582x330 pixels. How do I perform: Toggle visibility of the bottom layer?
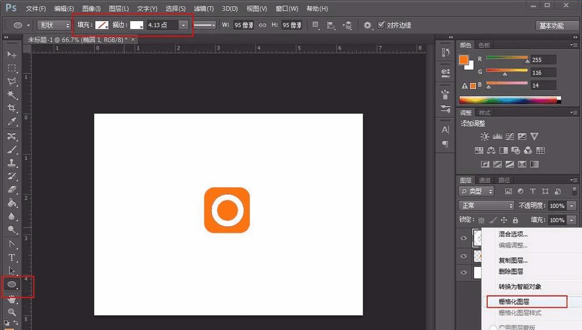(464, 272)
